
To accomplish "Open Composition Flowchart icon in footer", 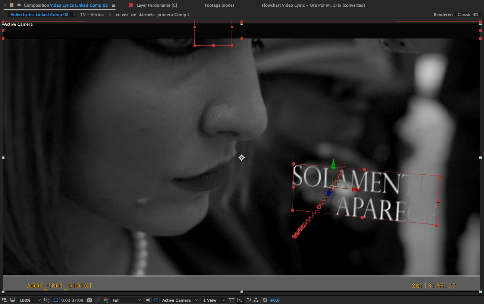I will (x=257, y=300).
